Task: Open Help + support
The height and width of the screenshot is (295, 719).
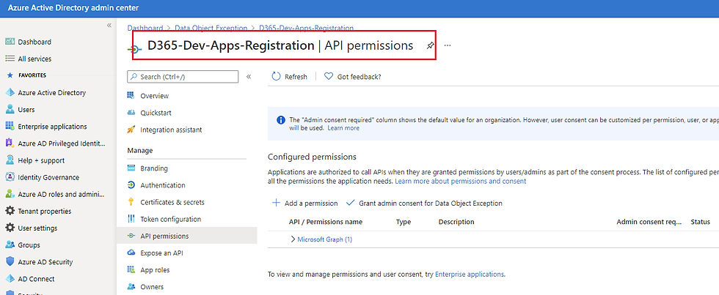Action: [x=41, y=160]
